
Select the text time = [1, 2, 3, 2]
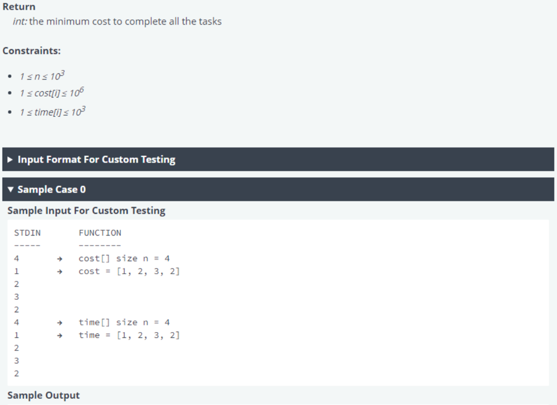point(129,335)
